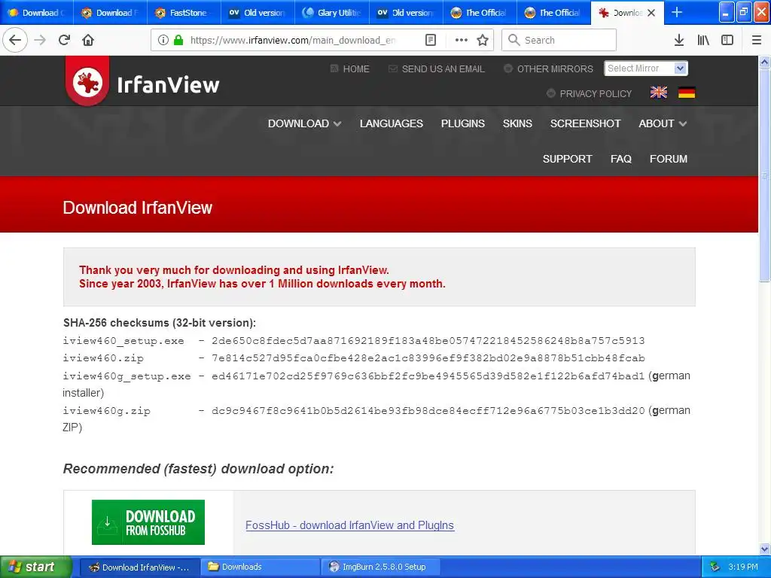Switch to the Glary Utilities tab
This screenshot has height=578, width=771.
click(332, 13)
